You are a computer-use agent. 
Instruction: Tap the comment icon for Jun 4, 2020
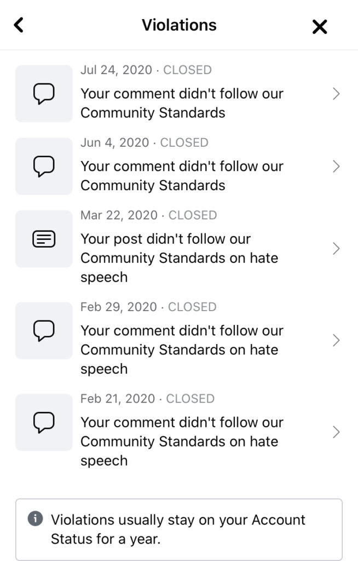[44, 166]
